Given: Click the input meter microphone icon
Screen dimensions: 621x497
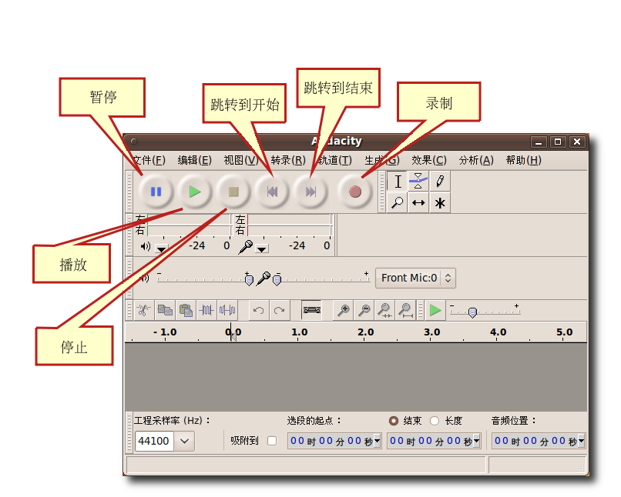Looking at the screenshot, I should (x=246, y=247).
